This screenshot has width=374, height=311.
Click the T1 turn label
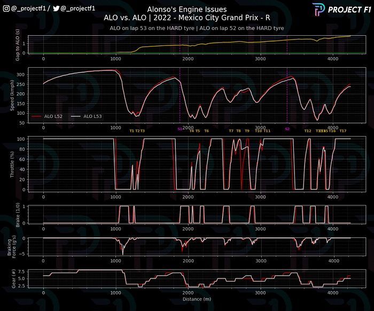pyautogui.click(x=131, y=131)
